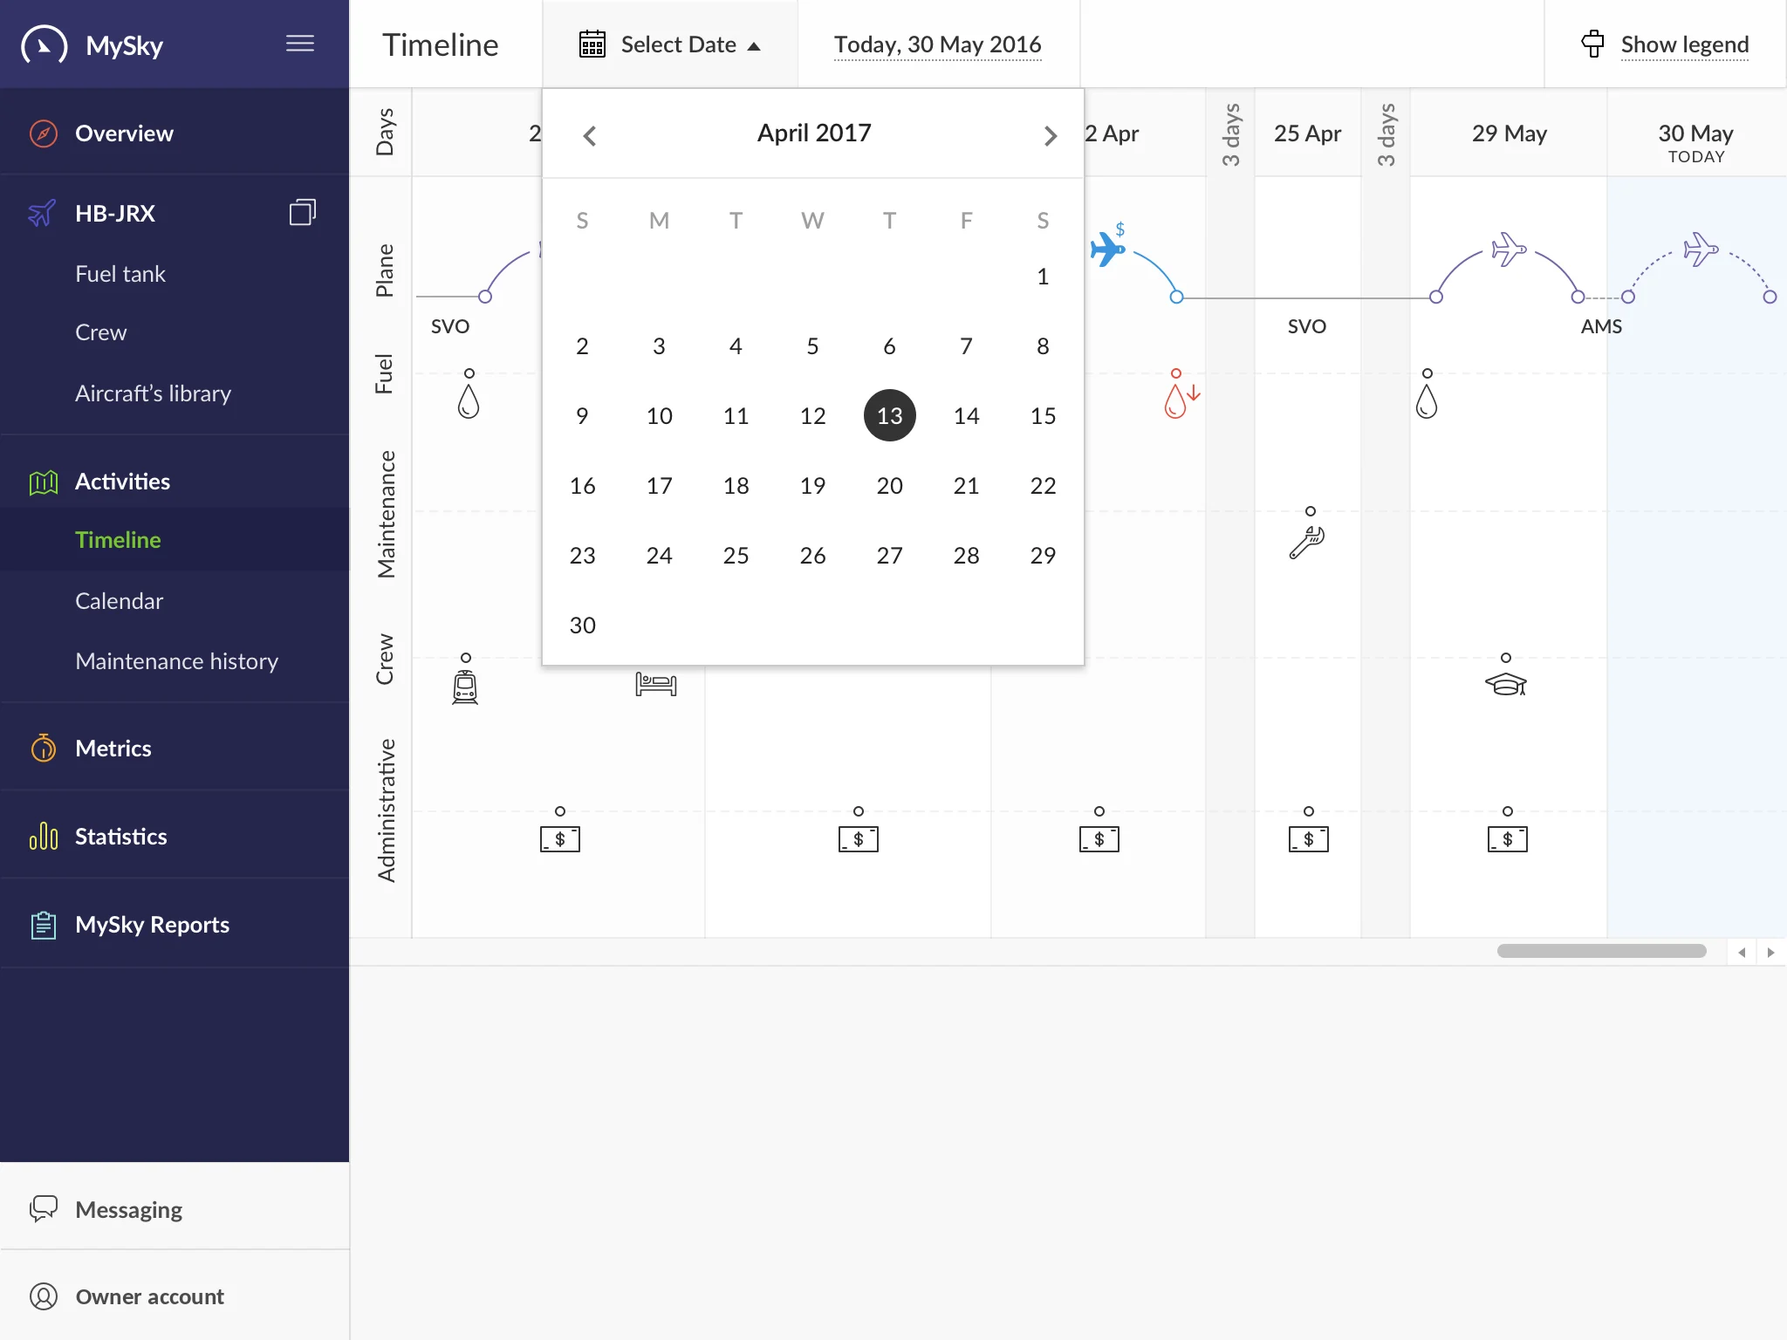
Task: Open Fuel tank page
Action: (120, 274)
